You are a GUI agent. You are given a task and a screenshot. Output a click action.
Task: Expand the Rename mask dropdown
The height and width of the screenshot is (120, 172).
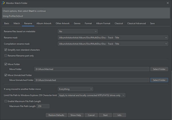[113, 37]
